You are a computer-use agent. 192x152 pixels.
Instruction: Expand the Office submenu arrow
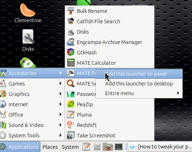[x=60, y=115]
